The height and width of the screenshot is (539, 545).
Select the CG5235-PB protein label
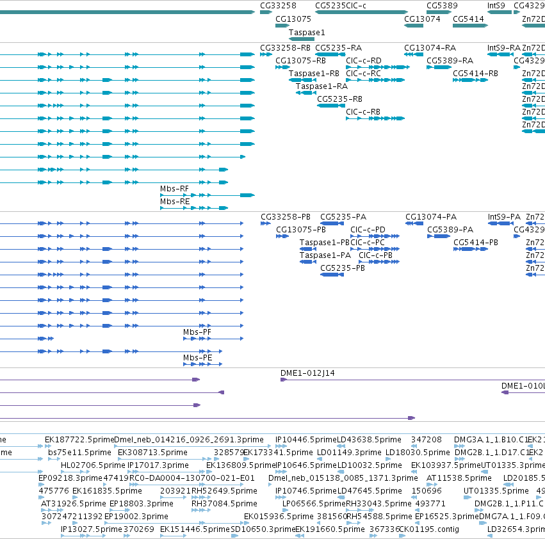click(x=343, y=268)
